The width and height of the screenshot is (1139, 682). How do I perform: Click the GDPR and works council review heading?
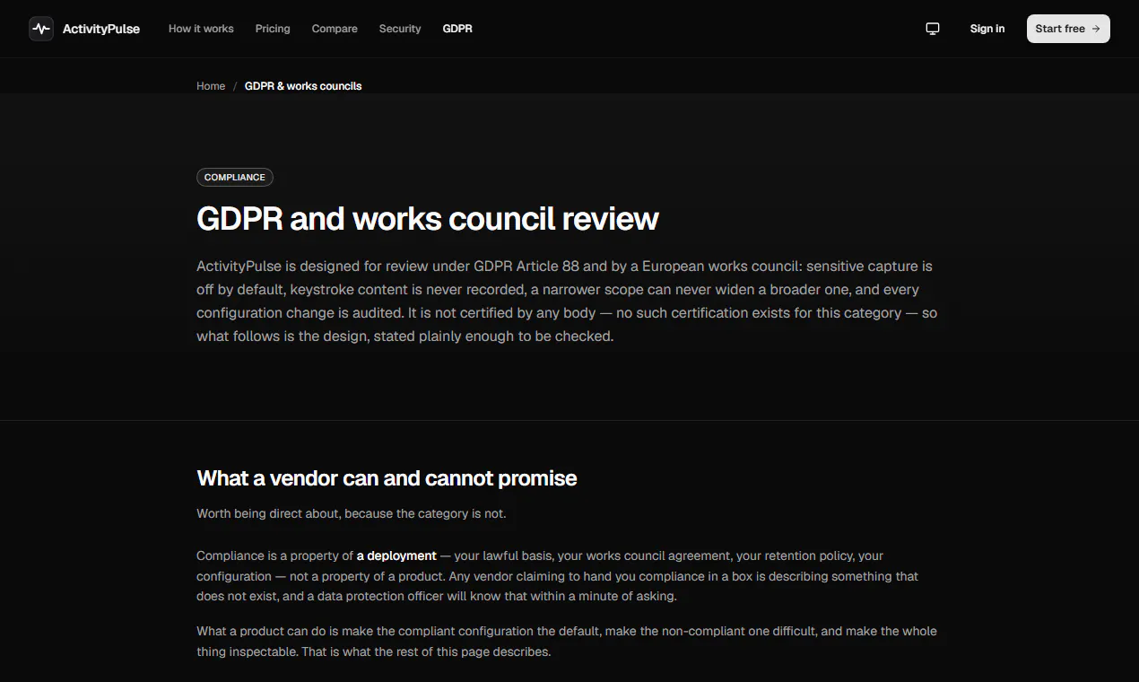click(428, 219)
